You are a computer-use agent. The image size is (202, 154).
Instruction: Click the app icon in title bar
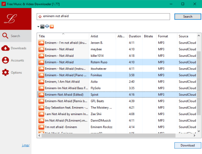pyautogui.click(x=4, y=4)
